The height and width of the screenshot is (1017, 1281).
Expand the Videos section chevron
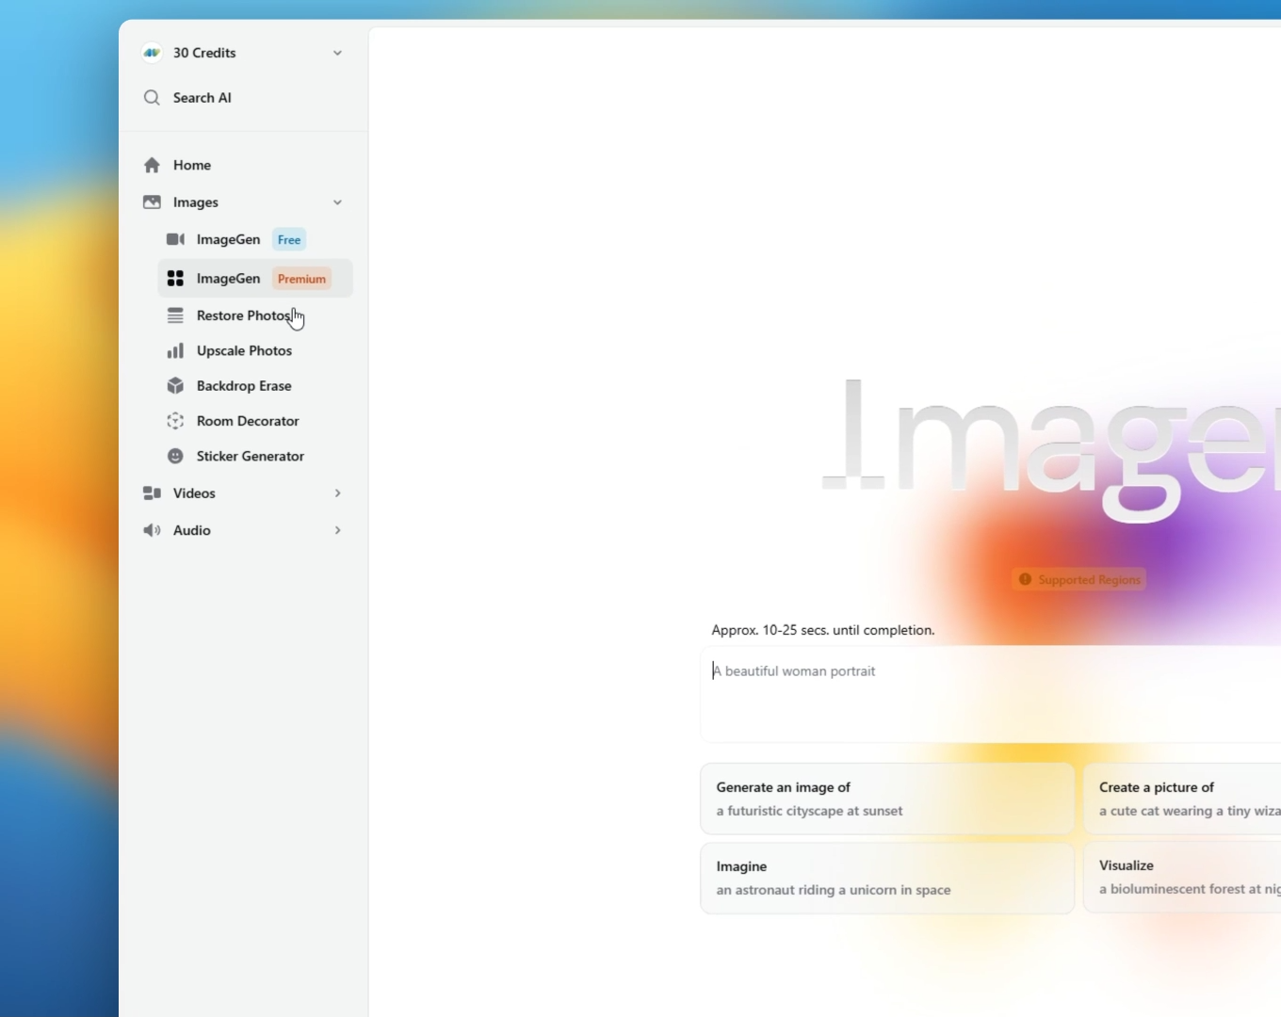click(x=337, y=493)
